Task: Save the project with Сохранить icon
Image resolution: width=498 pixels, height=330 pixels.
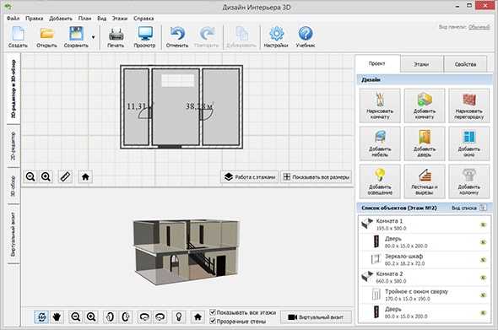Action: click(x=76, y=37)
